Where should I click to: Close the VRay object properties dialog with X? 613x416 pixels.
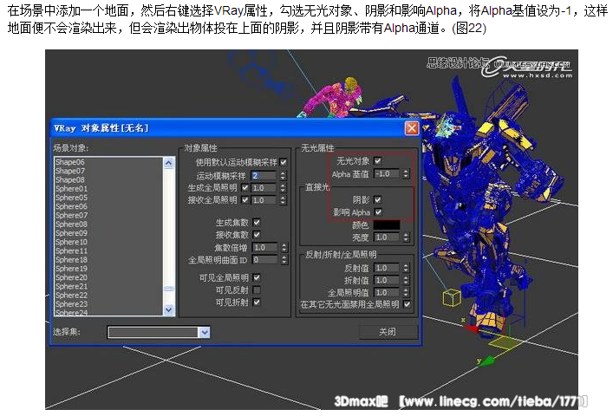coord(412,128)
